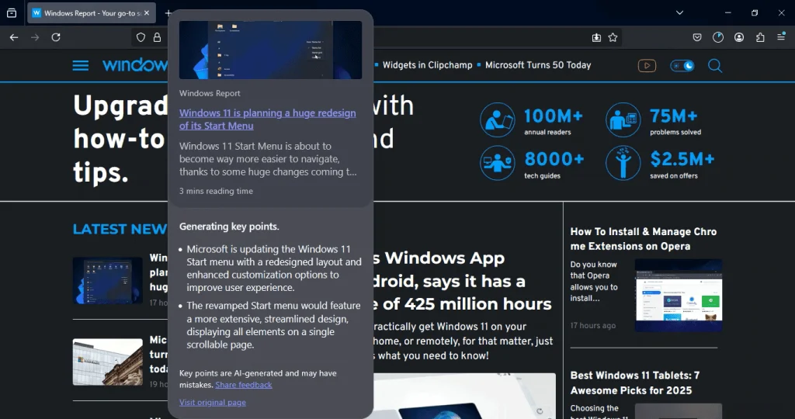Click the '3 mins reading time' text
This screenshot has width=795, height=419.
point(216,191)
